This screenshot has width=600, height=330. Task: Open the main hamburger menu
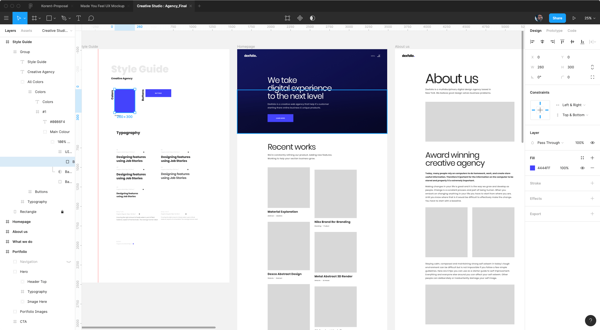[x=6, y=18]
